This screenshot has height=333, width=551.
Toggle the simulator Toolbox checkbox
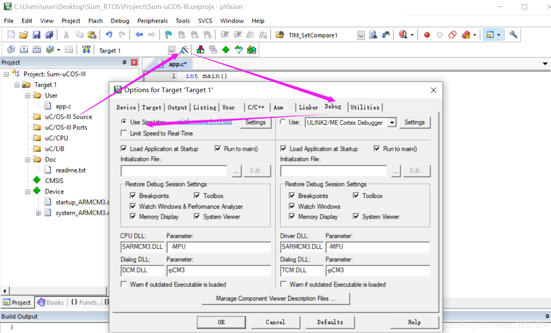tap(197, 196)
